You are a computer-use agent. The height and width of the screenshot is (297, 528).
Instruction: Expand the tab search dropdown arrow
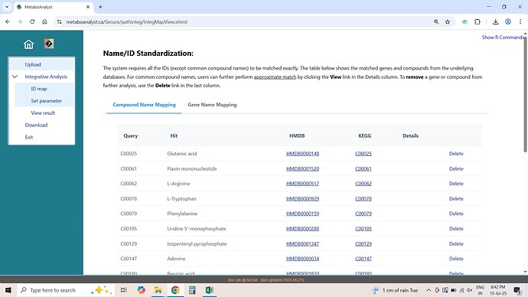[x=7, y=7]
